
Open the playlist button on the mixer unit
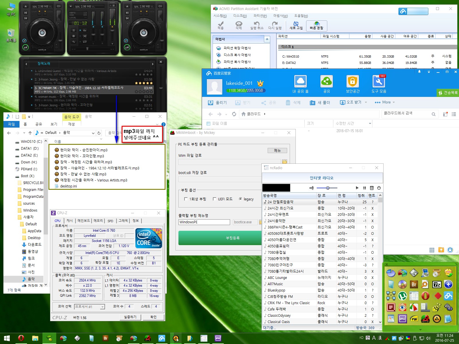[73, 30]
